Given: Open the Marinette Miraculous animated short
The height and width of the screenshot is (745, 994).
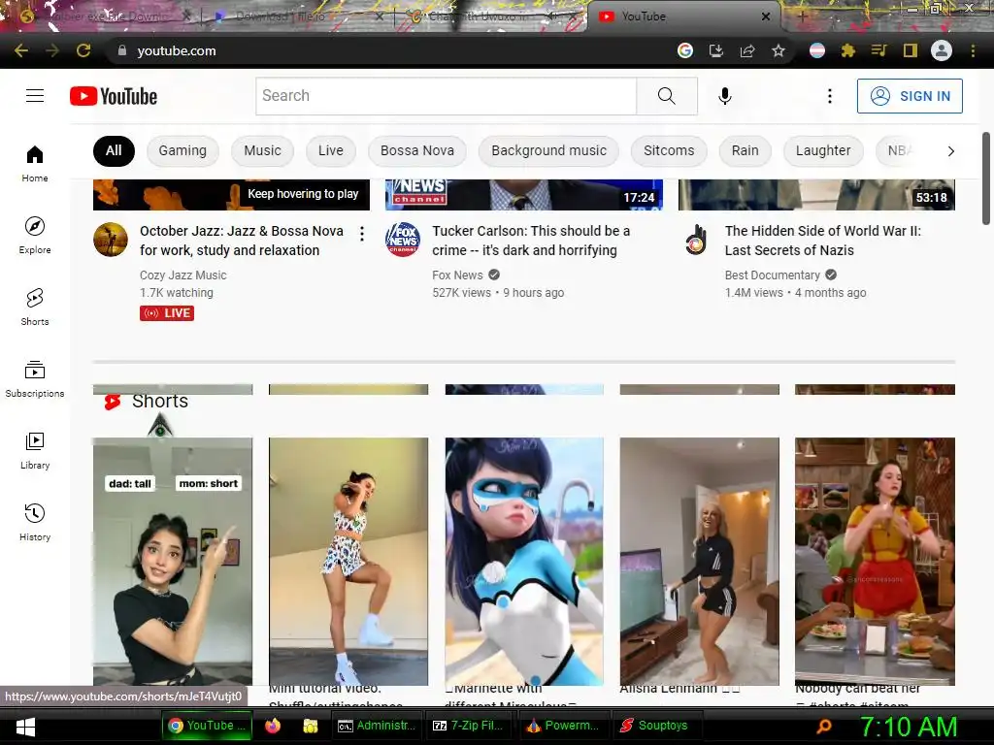Looking at the screenshot, I should coord(524,562).
